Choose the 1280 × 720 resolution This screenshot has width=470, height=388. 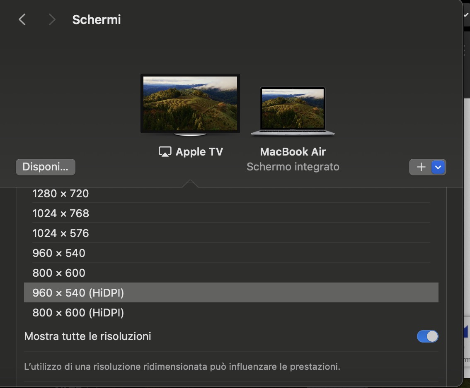tap(231, 194)
